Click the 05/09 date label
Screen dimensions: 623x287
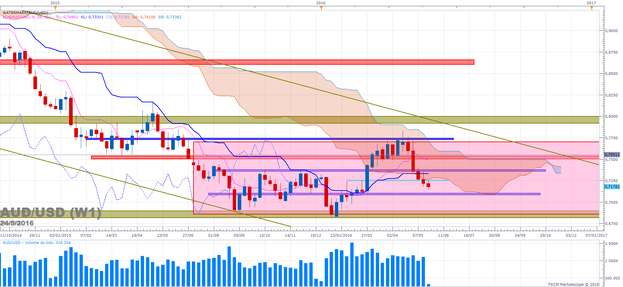pos(239,235)
